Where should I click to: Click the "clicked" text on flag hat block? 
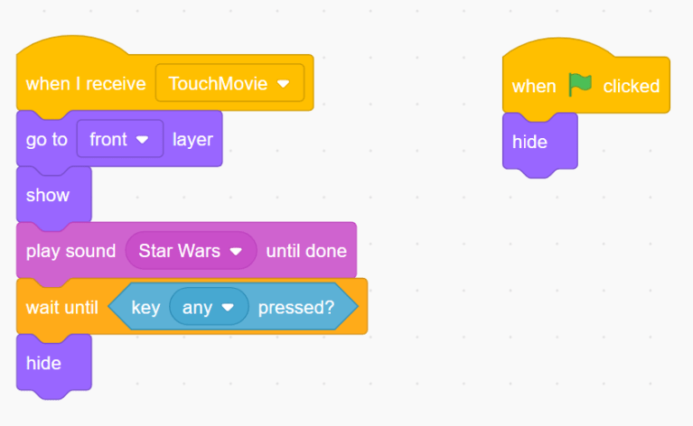(x=632, y=87)
